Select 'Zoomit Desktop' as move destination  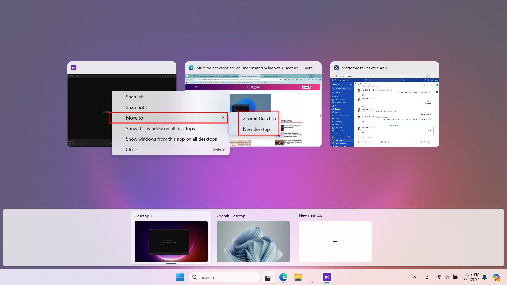point(259,118)
